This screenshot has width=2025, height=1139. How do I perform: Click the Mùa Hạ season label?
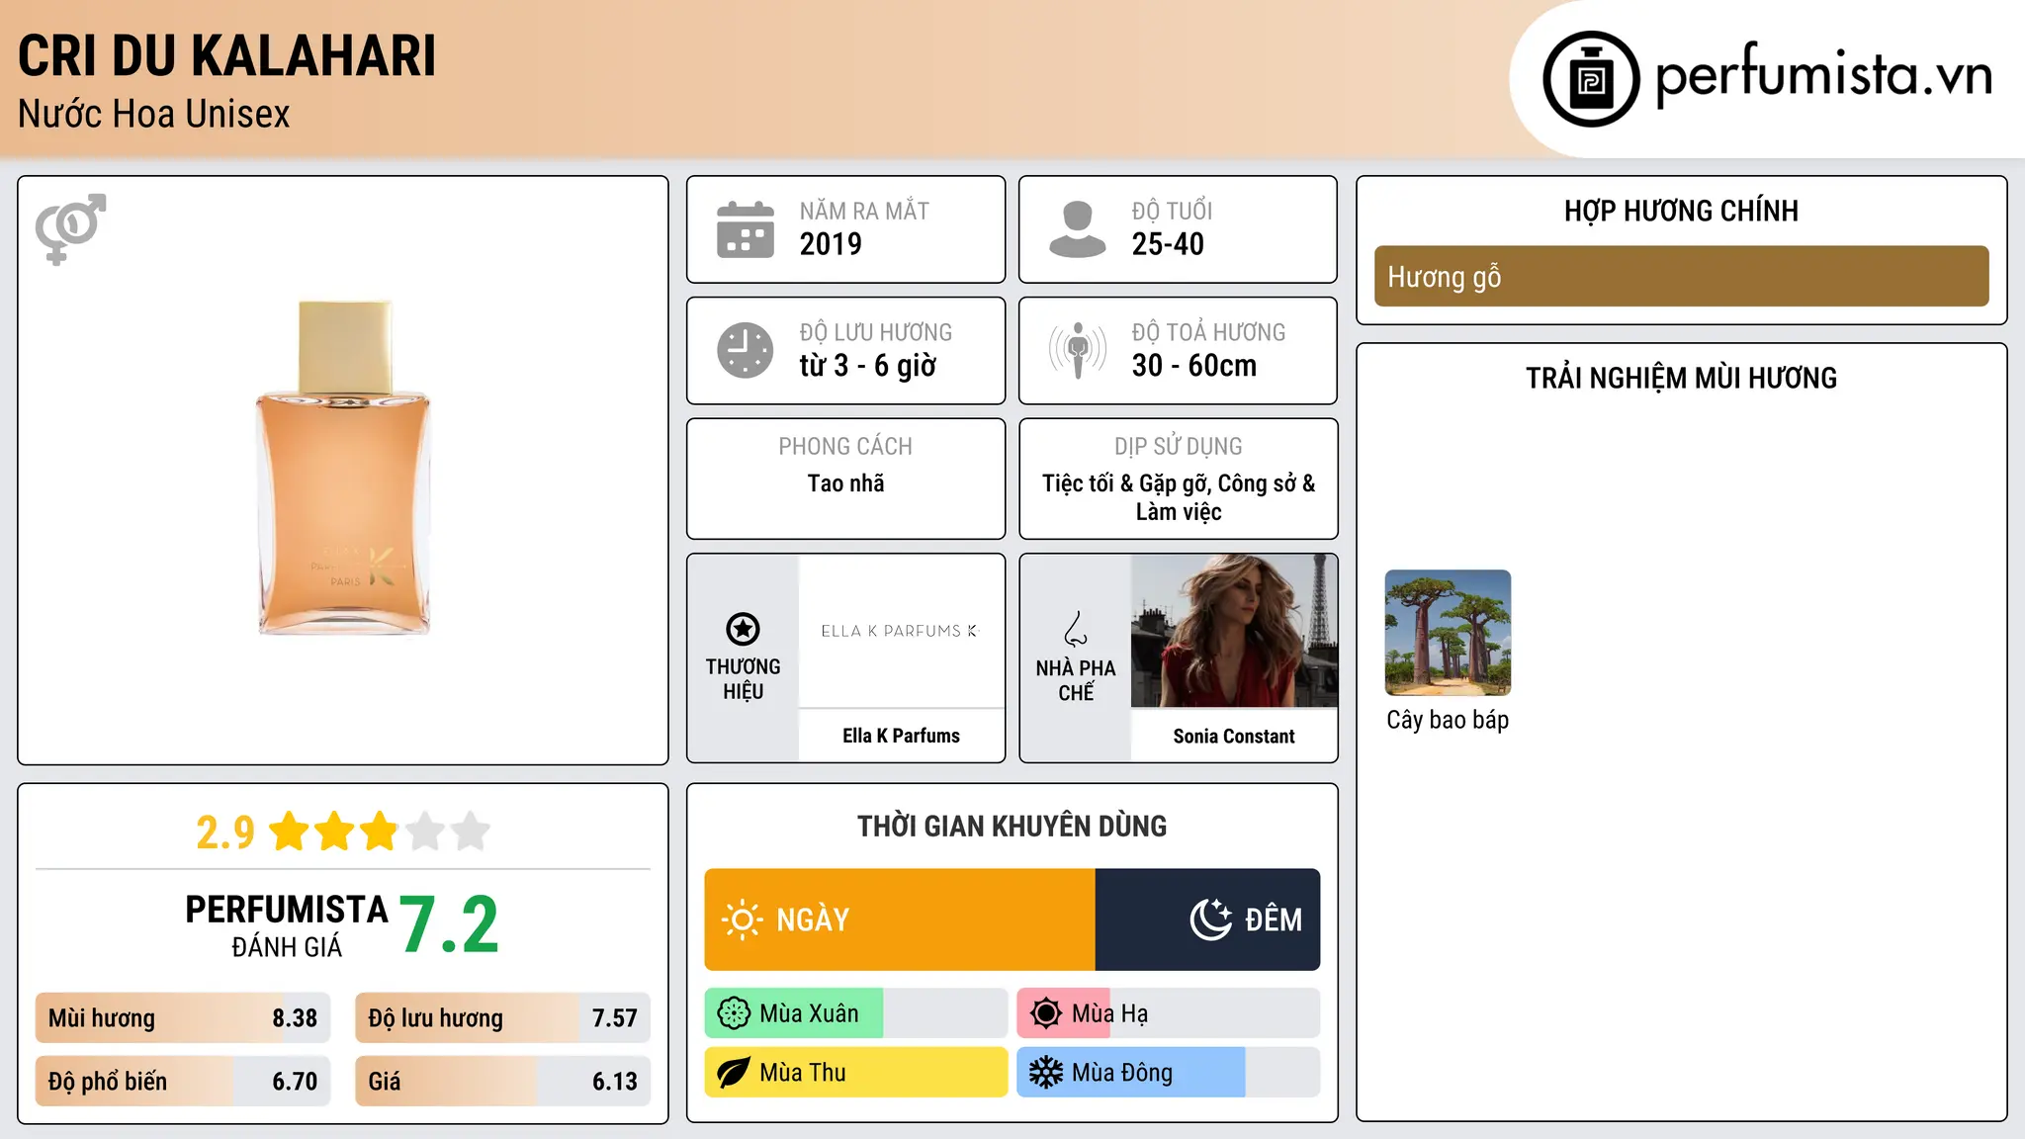coord(1109,1013)
